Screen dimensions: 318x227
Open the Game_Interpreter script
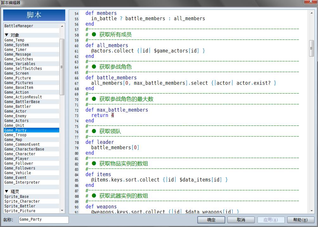tap(31, 182)
